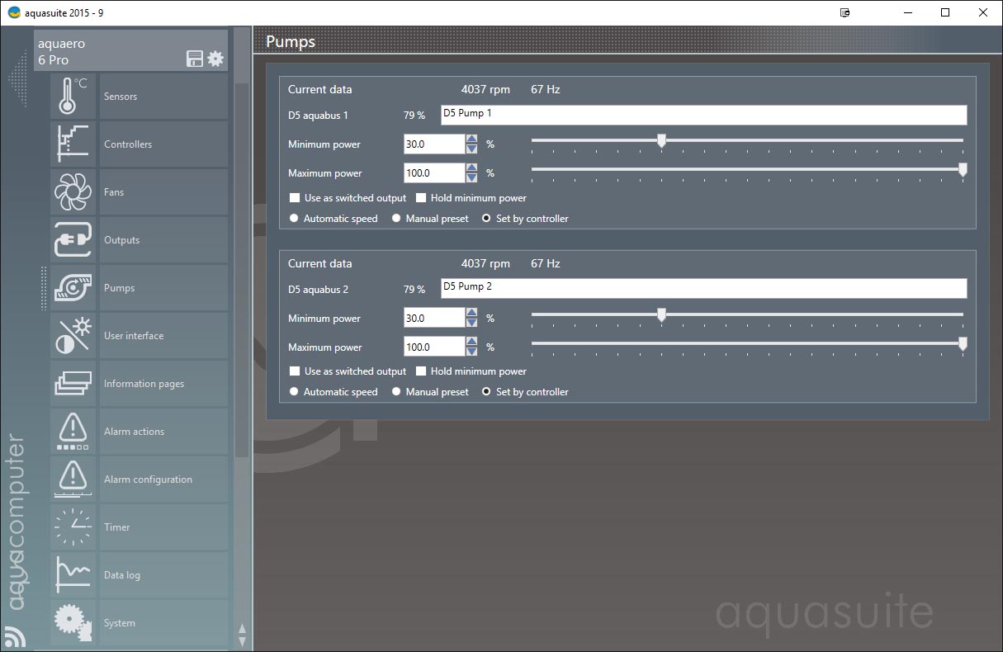Open the Outputs plug icon
The image size is (1003, 652).
pos(73,240)
